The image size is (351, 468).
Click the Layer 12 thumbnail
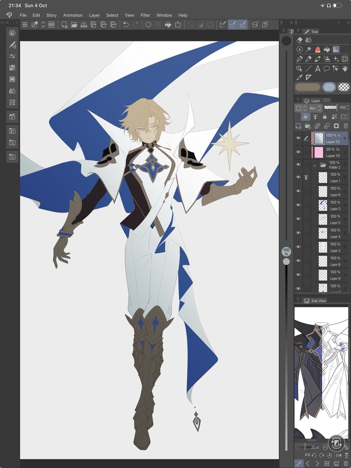point(319,138)
